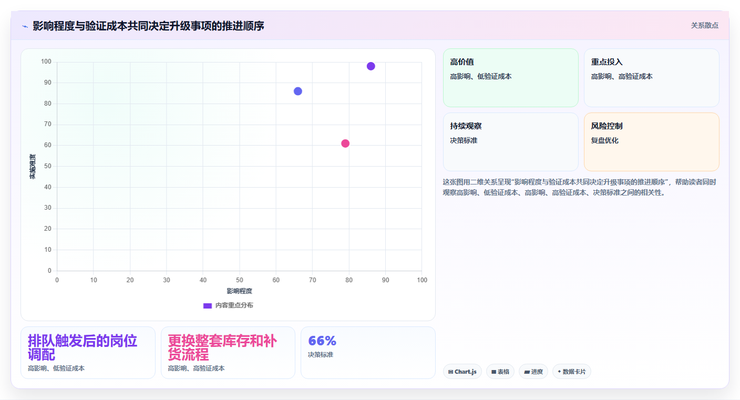
Task: Click the 实施难度 y-axis title
Action: point(33,167)
